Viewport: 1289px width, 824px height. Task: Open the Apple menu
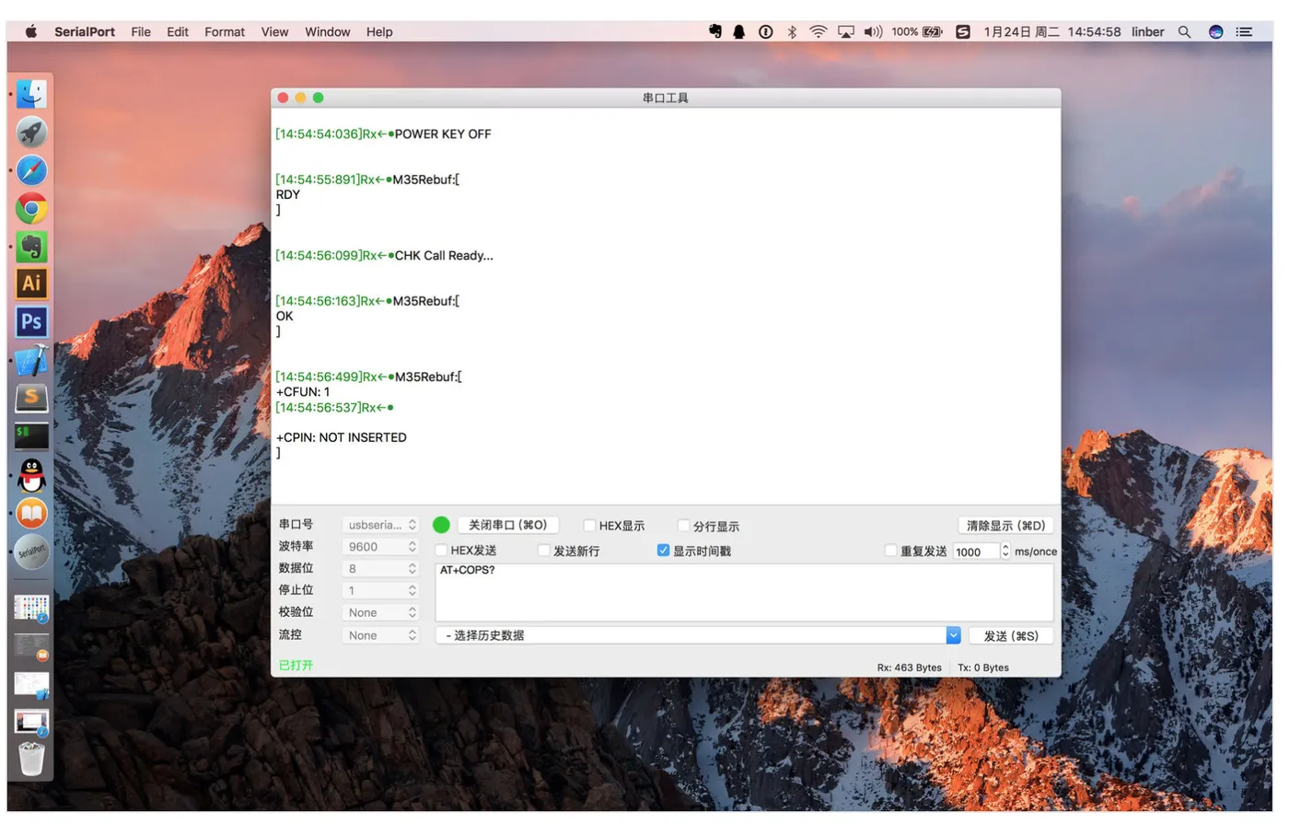coord(30,31)
